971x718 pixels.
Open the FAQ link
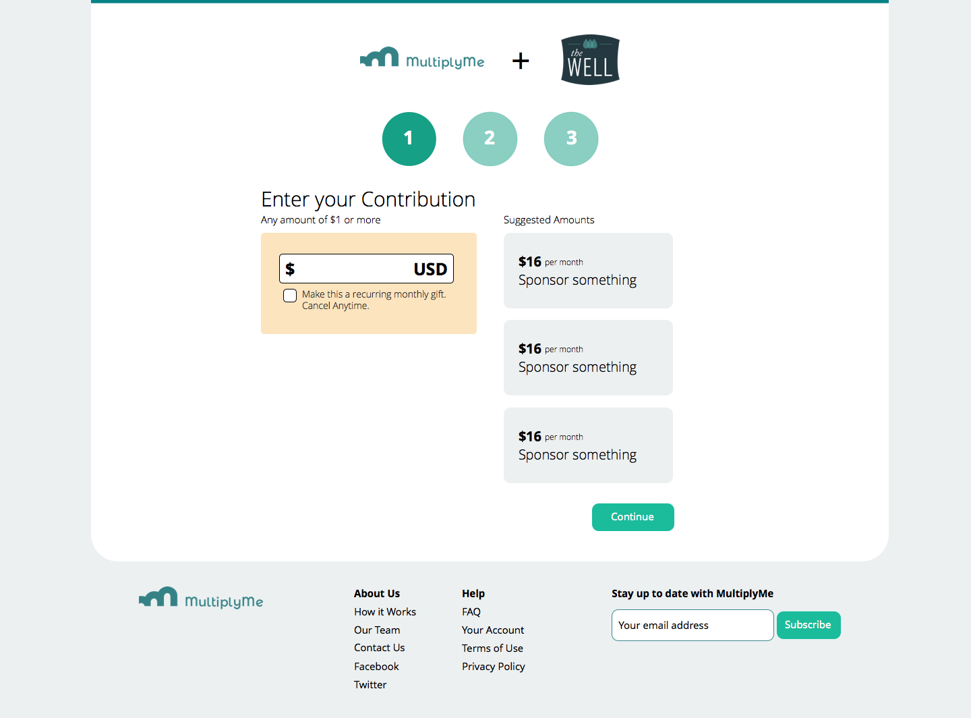(x=471, y=611)
